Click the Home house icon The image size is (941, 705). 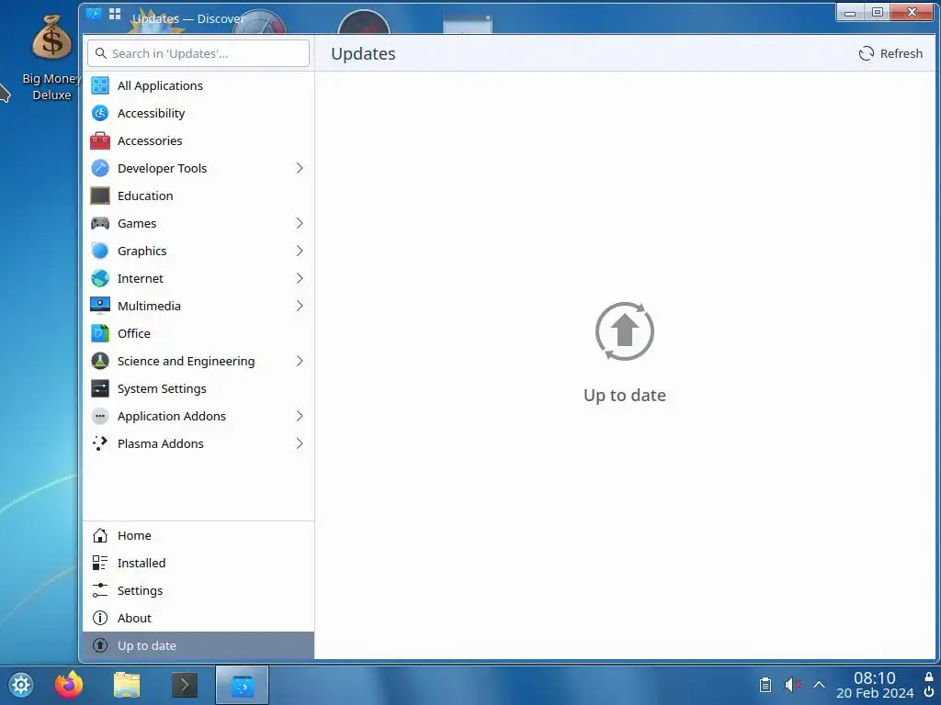pyautogui.click(x=100, y=535)
